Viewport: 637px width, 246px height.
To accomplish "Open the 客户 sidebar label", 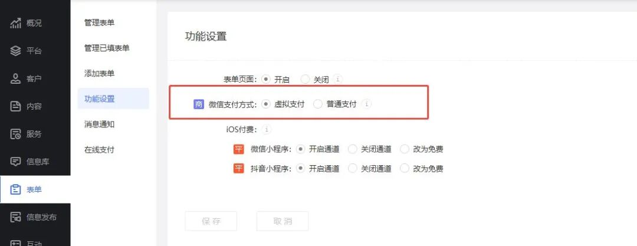I will click(x=34, y=78).
